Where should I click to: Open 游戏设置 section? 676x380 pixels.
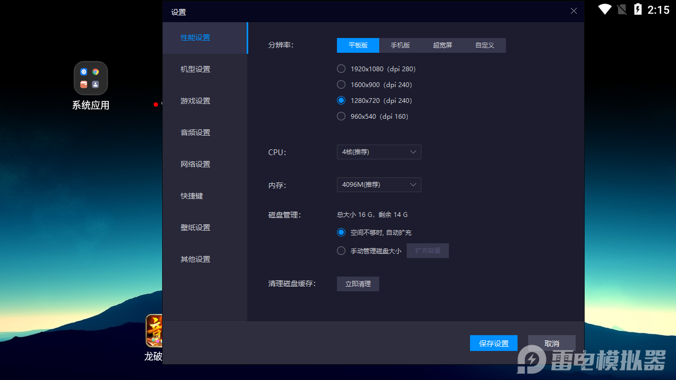205,101
